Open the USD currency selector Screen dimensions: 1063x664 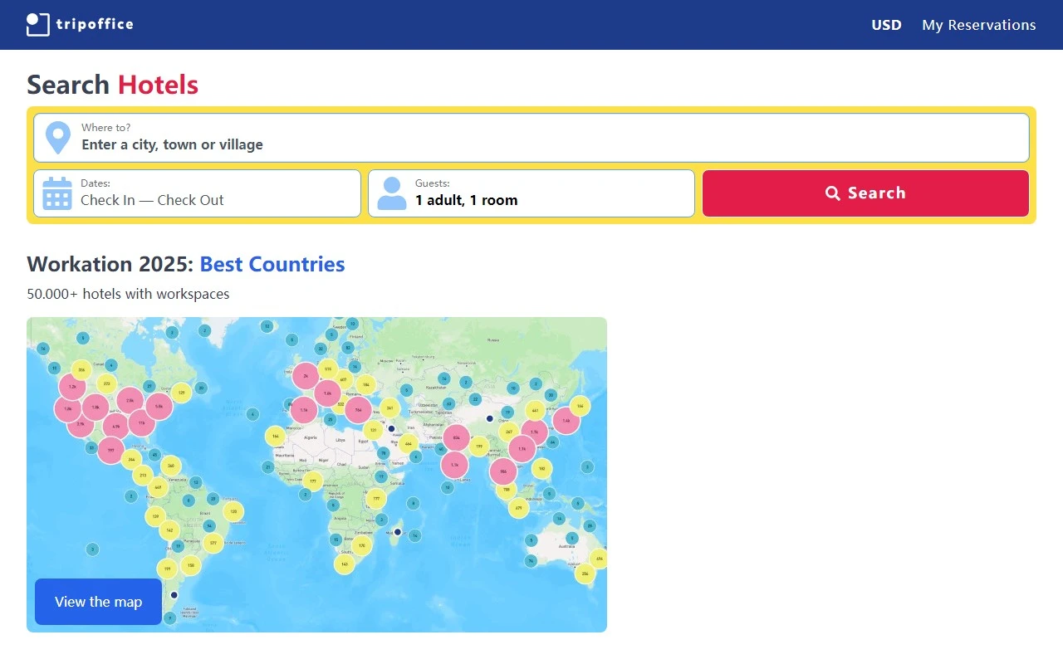(x=886, y=25)
